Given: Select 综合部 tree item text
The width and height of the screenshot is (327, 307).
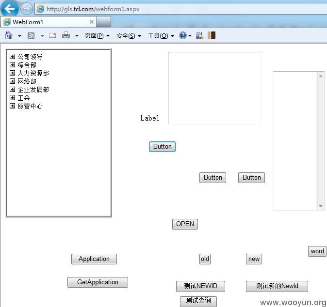Looking at the screenshot, I should click(x=27, y=65).
